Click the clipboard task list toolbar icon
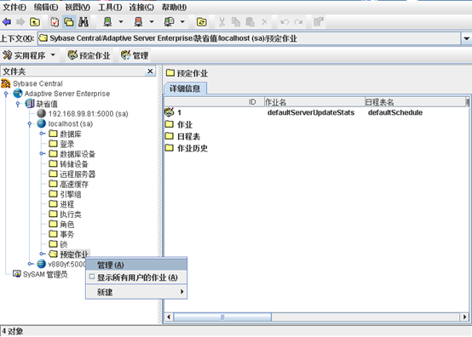 tap(55, 22)
